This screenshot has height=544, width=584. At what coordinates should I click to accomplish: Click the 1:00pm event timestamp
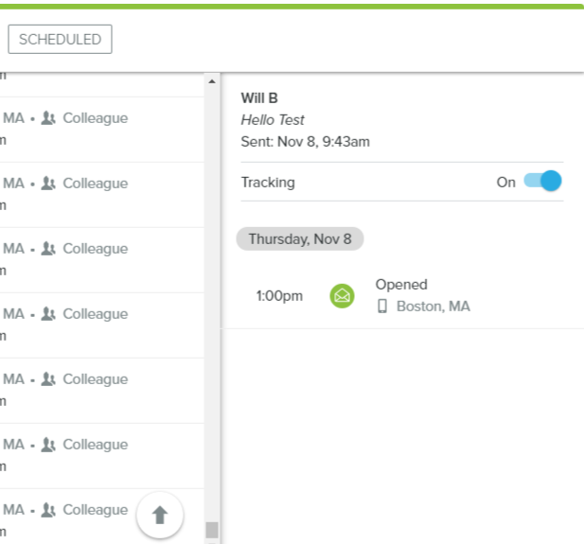[279, 296]
